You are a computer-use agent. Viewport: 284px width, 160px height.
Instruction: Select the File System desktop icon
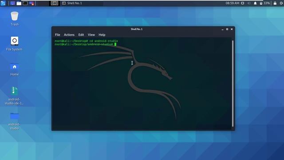pyautogui.click(x=14, y=44)
